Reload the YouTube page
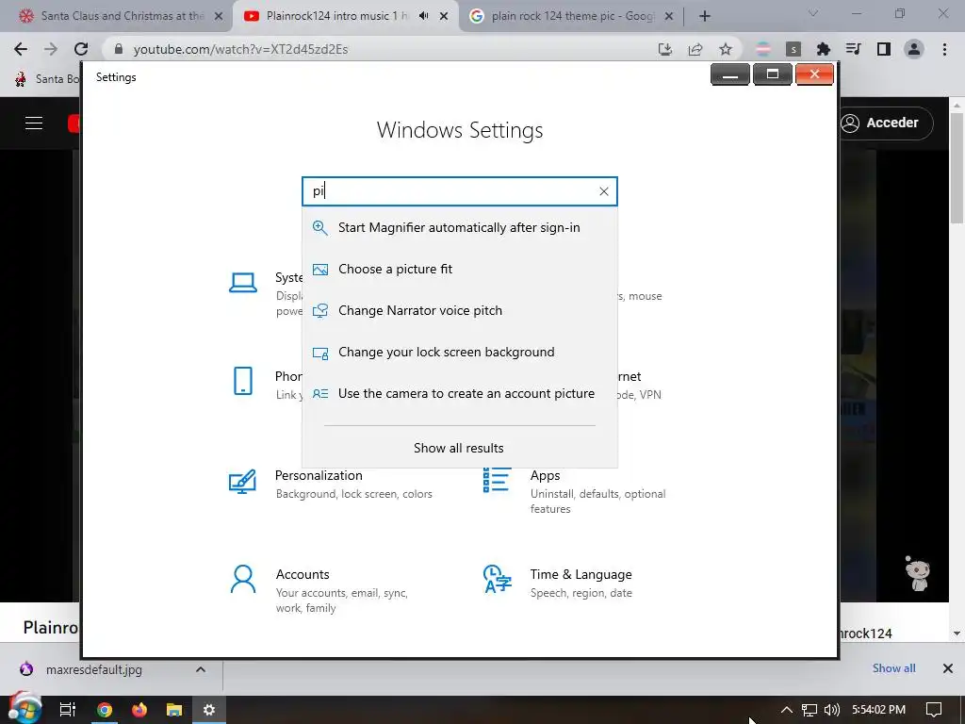Image resolution: width=965 pixels, height=724 pixels. pyautogui.click(x=81, y=49)
